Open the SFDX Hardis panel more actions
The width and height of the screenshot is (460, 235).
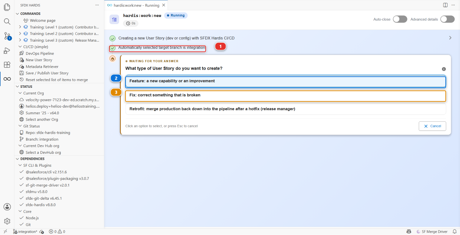coord(97,5)
